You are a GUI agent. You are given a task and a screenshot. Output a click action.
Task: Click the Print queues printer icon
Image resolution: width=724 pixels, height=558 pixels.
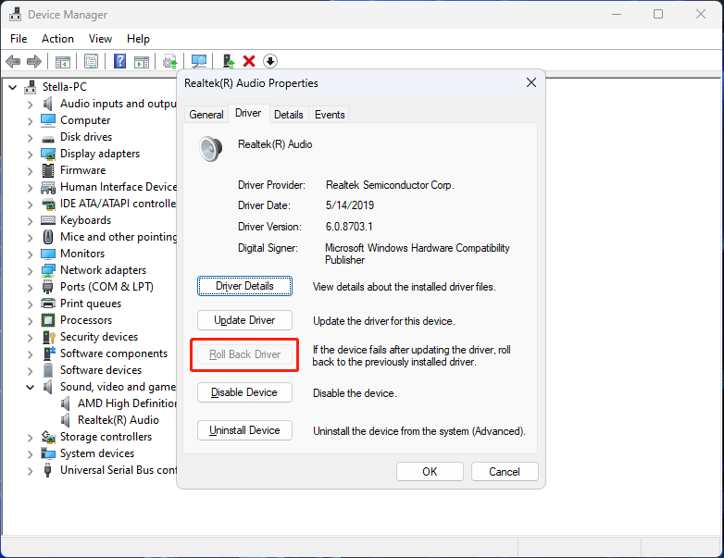click(x=48, y=304)
